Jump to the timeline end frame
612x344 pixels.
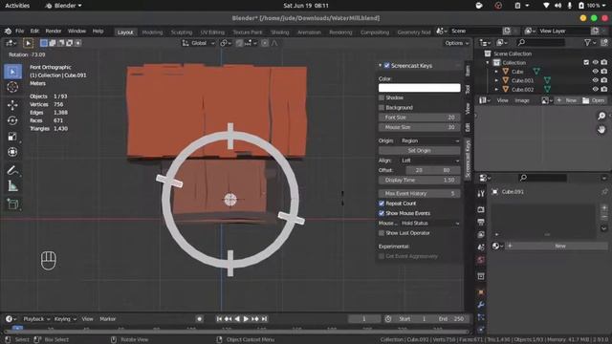pos(264,319)
